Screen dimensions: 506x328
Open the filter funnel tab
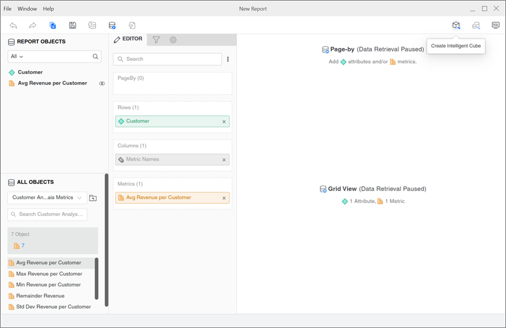click(x=156, y=39)
